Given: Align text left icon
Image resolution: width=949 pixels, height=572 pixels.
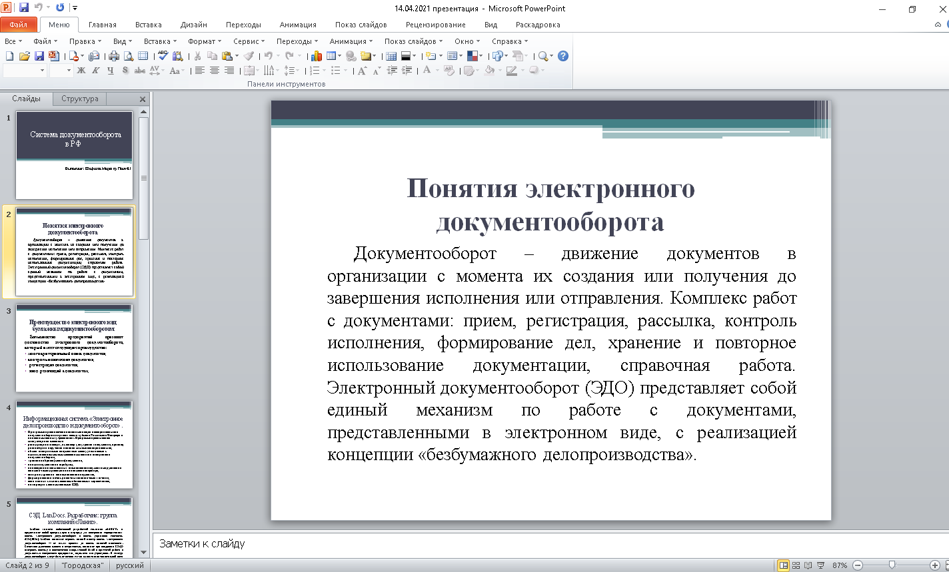Looking at the screenshot, I should click(x=199, y=71).
